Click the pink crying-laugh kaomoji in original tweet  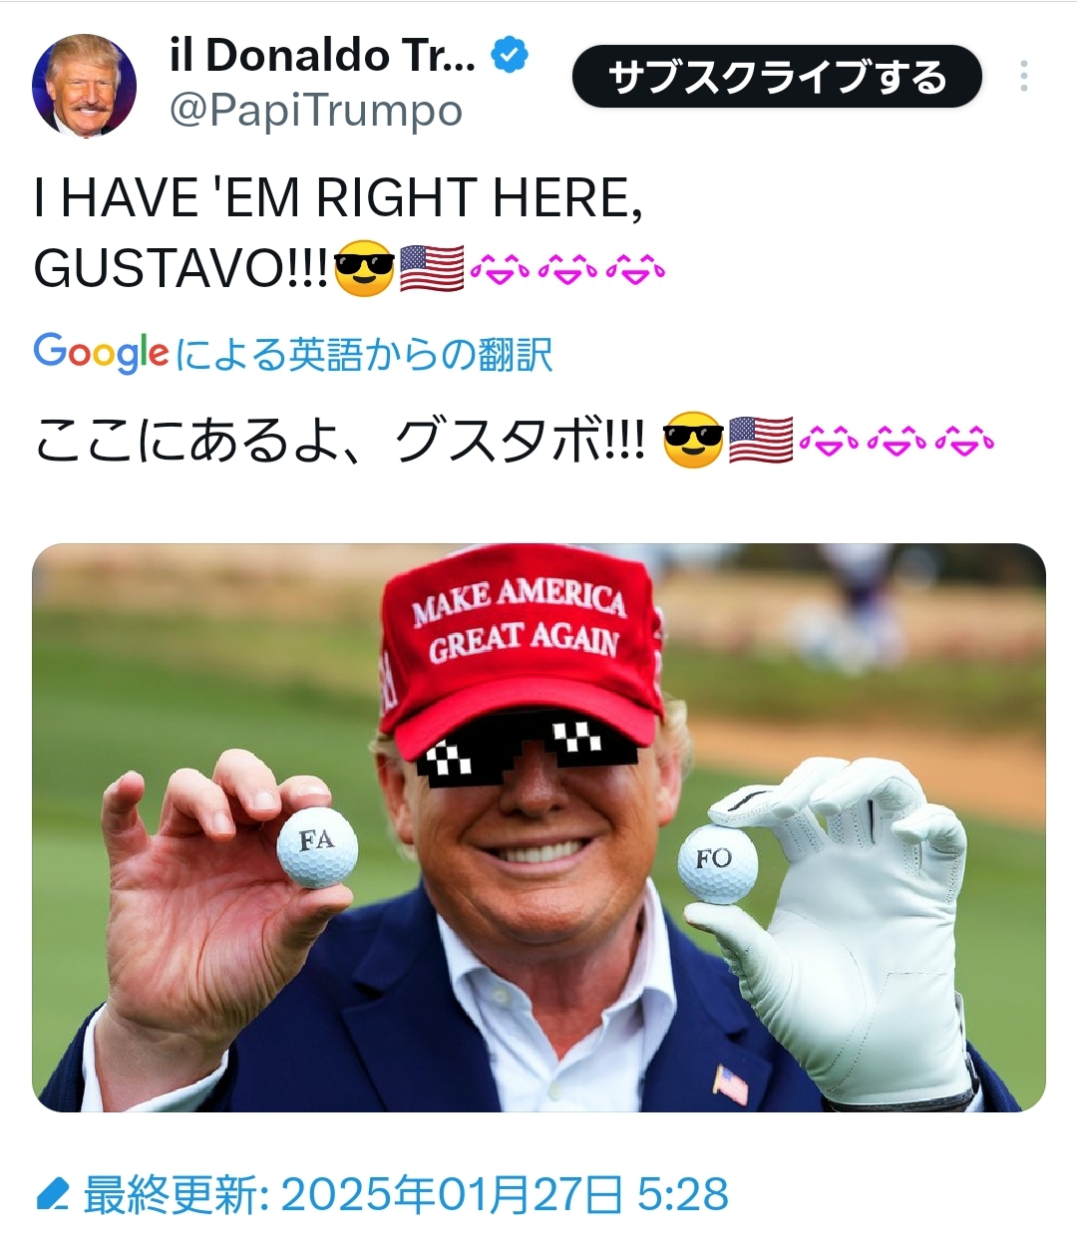[567, 268]
